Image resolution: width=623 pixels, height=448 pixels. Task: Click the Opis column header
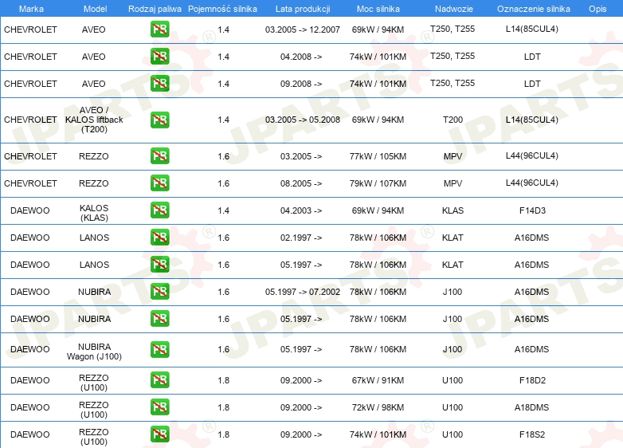[598, 9]
